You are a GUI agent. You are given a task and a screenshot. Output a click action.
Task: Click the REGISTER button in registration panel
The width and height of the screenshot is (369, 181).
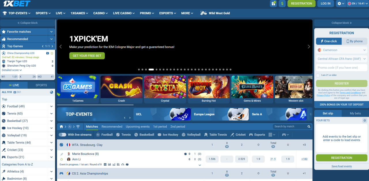[342, 83]
